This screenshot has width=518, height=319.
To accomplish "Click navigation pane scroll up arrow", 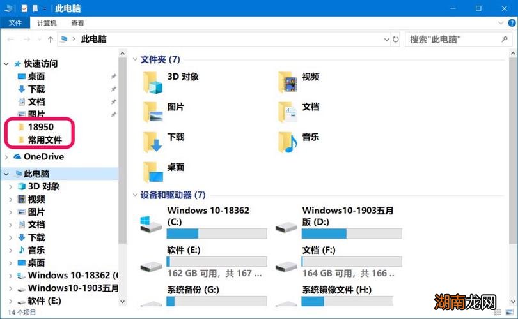I will coord(123,54).
